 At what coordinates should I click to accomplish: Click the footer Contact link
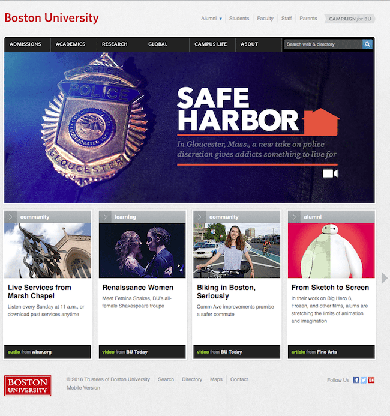(239, 379)
